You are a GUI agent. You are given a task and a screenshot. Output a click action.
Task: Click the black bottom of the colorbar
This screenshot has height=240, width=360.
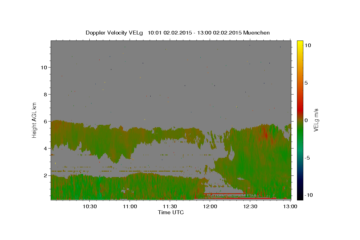300,196
